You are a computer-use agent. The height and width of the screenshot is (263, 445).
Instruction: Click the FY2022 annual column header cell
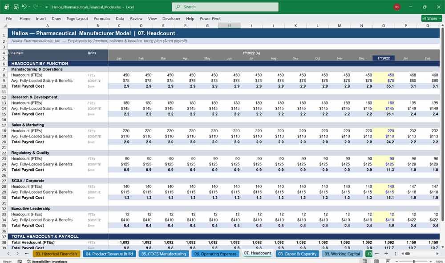point(384,58)
